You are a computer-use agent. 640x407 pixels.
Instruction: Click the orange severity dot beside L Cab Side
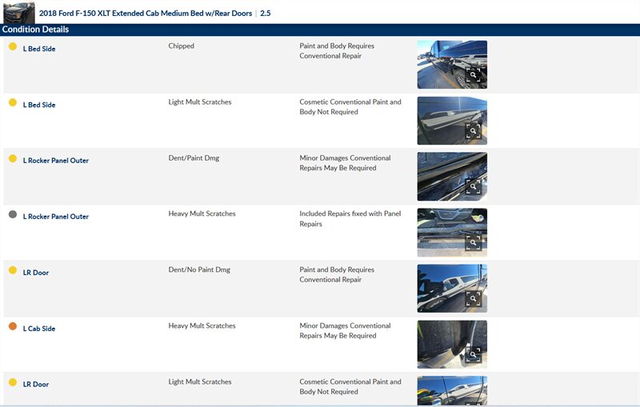[x=12, y=326]
